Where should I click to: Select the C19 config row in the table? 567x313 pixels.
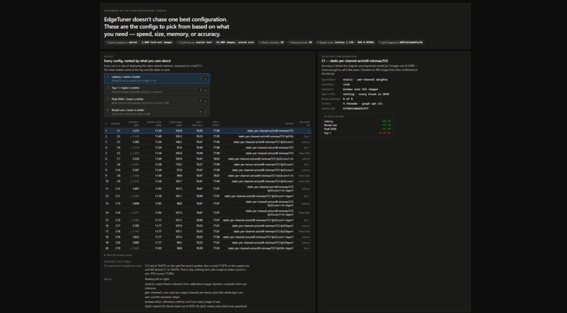(x=208, y=248)
